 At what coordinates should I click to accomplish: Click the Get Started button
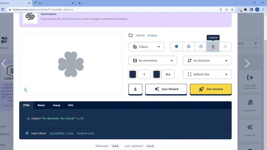[211, 89]
